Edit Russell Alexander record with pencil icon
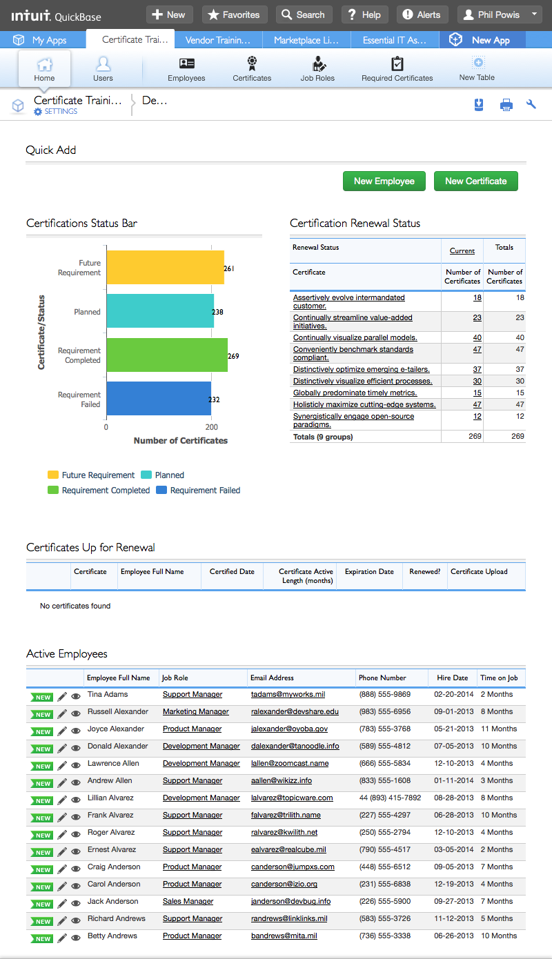 pyautogui.click(x=62, y=714)
